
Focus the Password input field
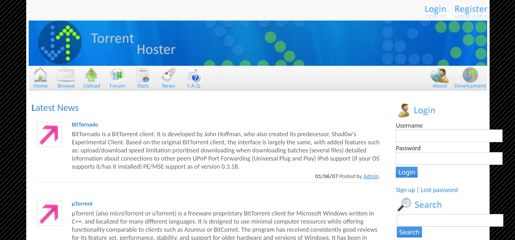click(449, 159)
